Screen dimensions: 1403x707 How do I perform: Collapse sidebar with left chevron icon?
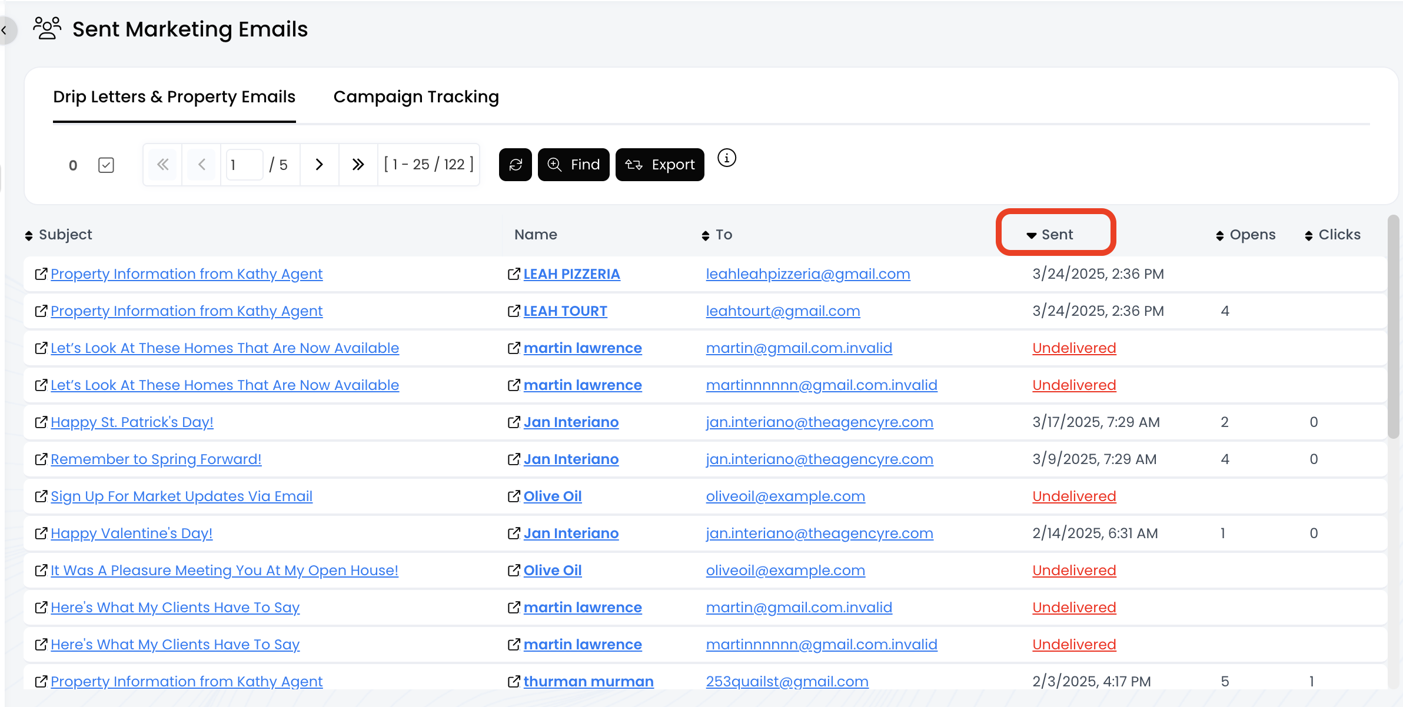(5, 29)
